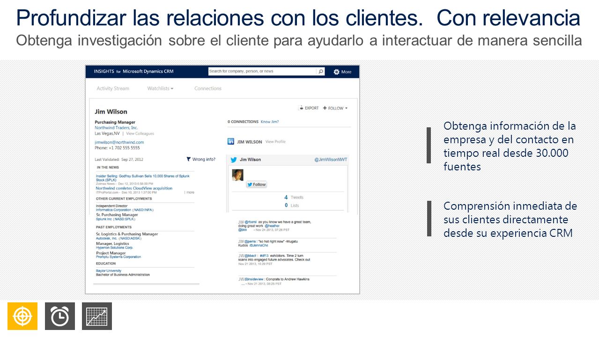This screenshot has height=337, width=599.
Task: Open Hyperion Solutions Corp. link
Action: (x=114, y=248)
